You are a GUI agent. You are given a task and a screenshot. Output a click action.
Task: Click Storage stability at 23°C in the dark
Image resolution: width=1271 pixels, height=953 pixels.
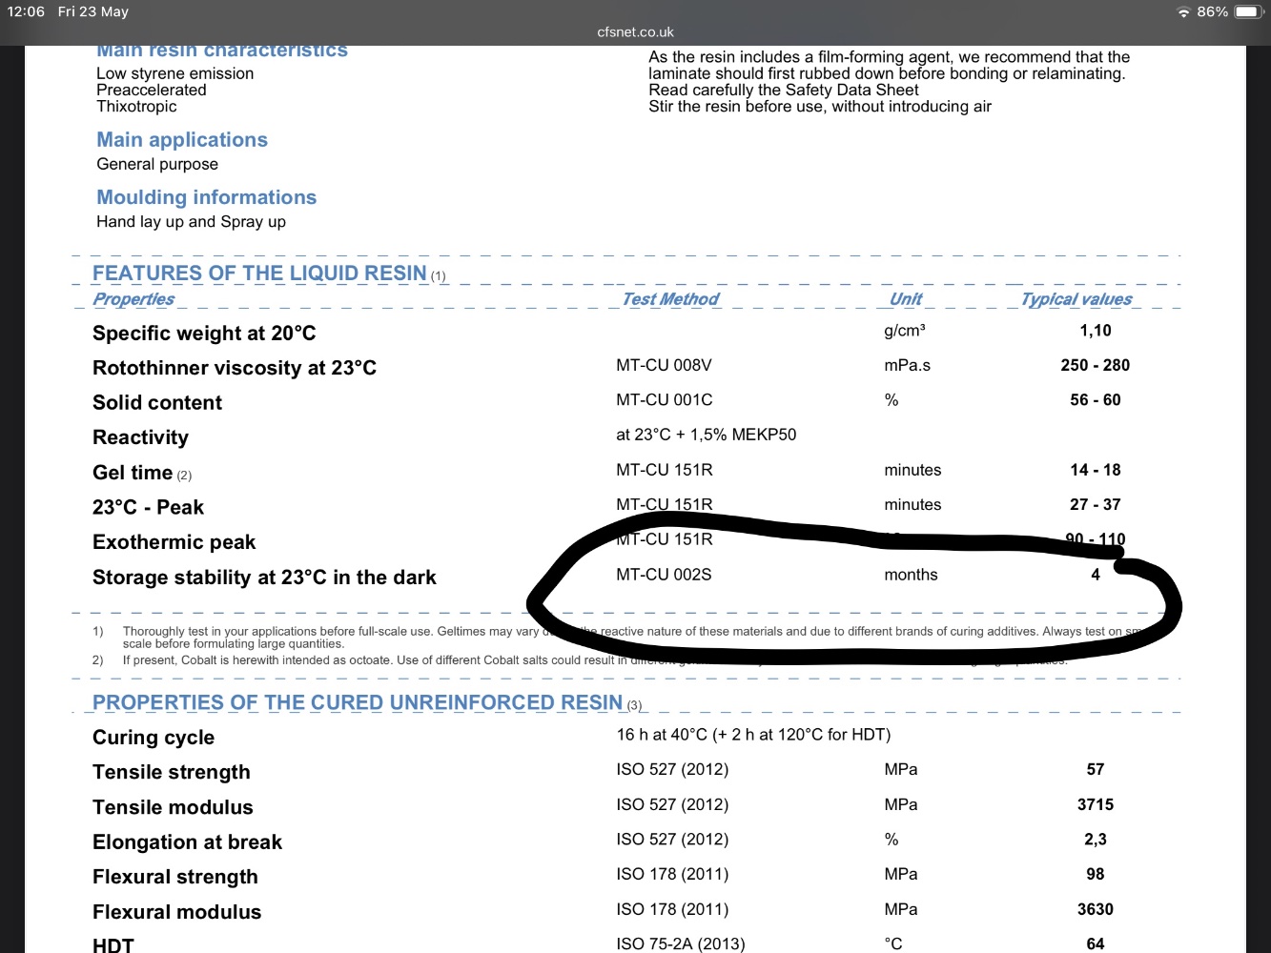[264, 578]
